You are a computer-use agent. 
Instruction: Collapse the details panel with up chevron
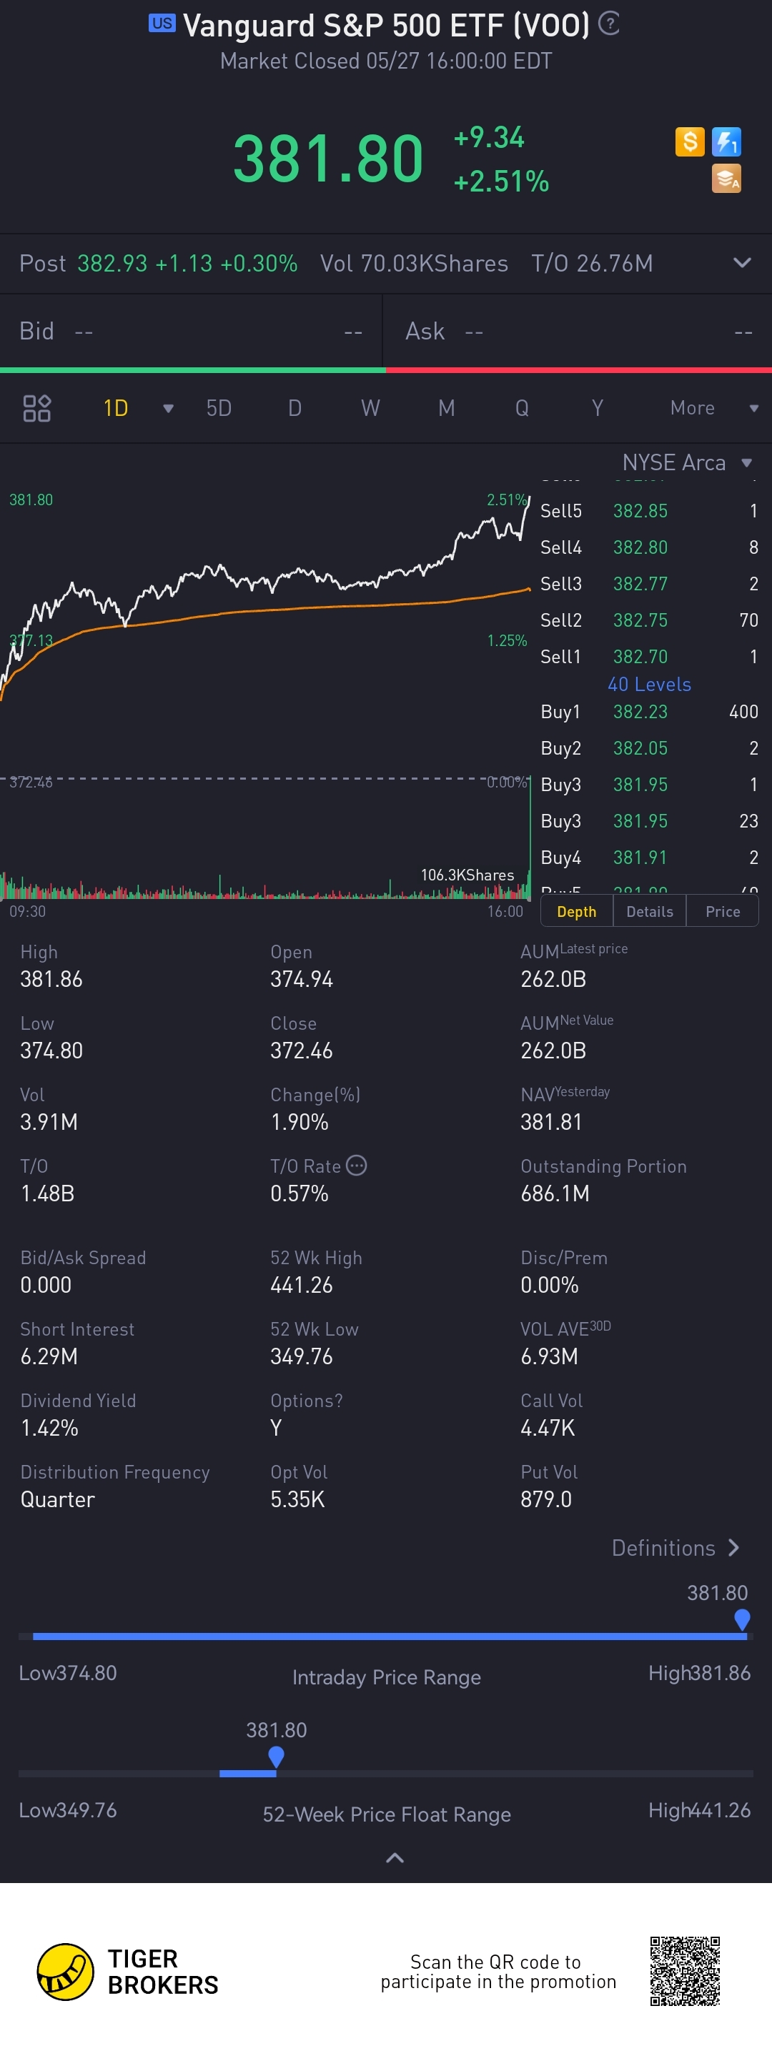[395, 1857]
